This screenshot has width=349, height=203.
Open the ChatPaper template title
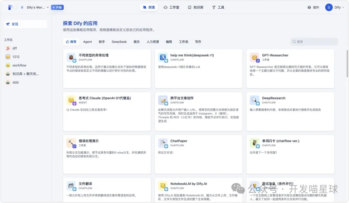179,141
